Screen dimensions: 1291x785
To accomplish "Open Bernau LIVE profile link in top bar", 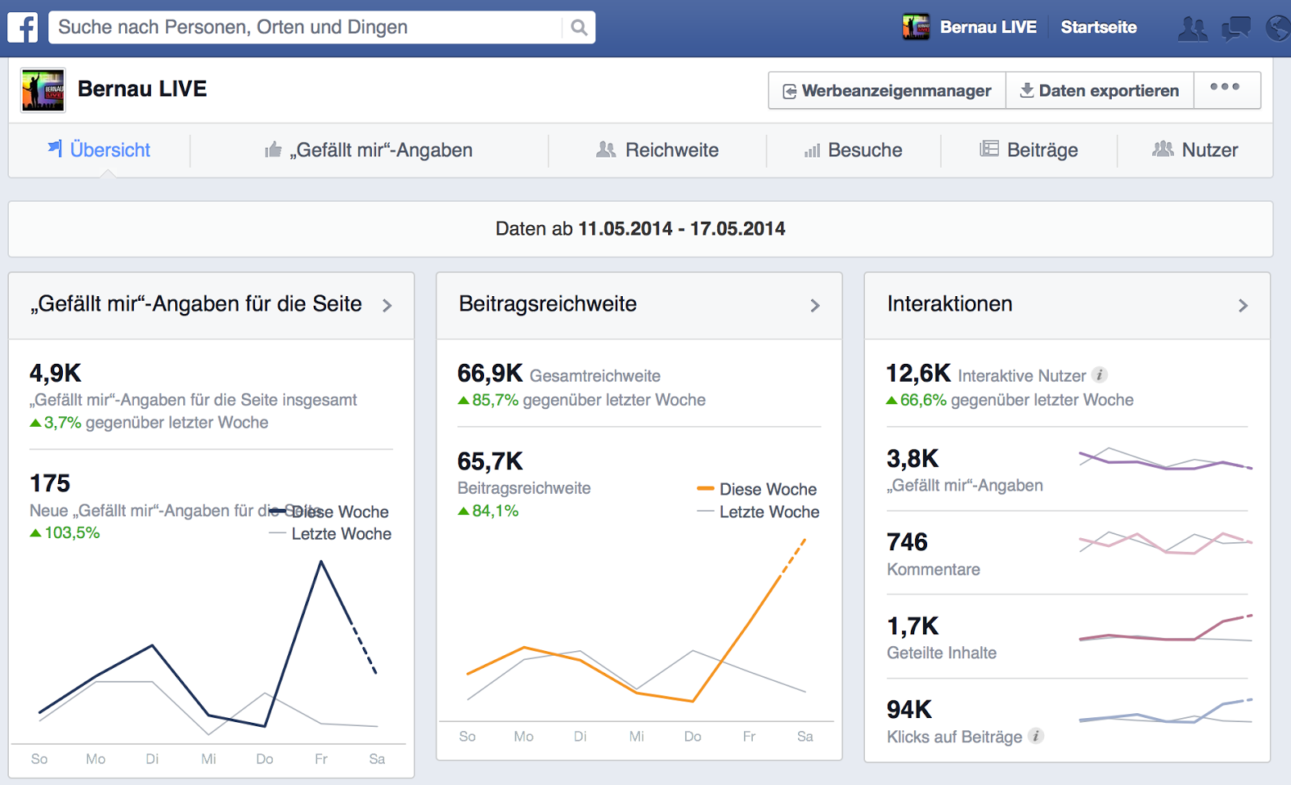I will [988, 27].
